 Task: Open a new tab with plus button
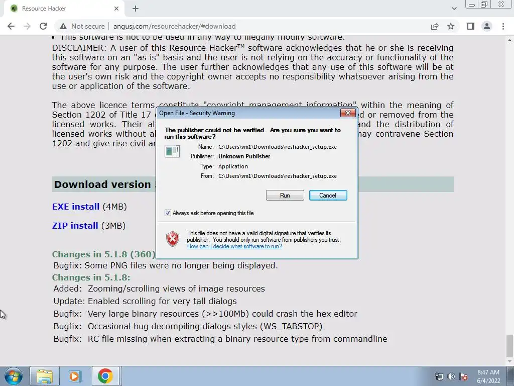(136, 9)
